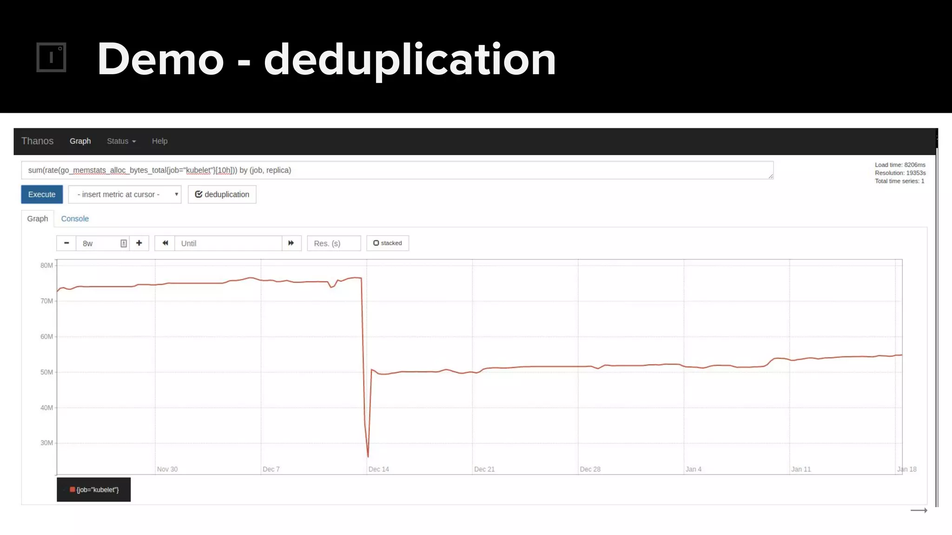Click the 70M y-axis label
This screenshot has height=535, width=952.
pyautogui.click(x=46, y=301)
